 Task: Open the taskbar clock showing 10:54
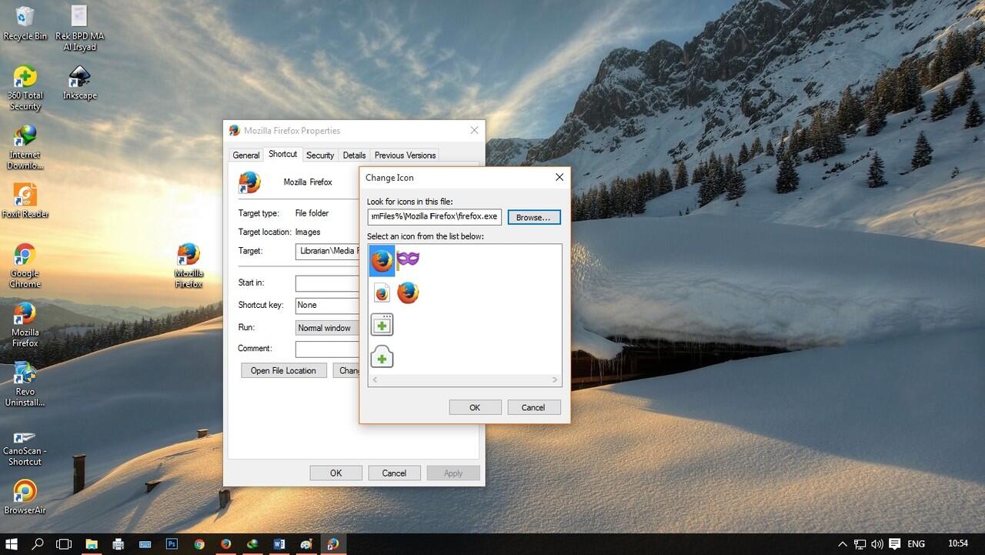point(958,543)
